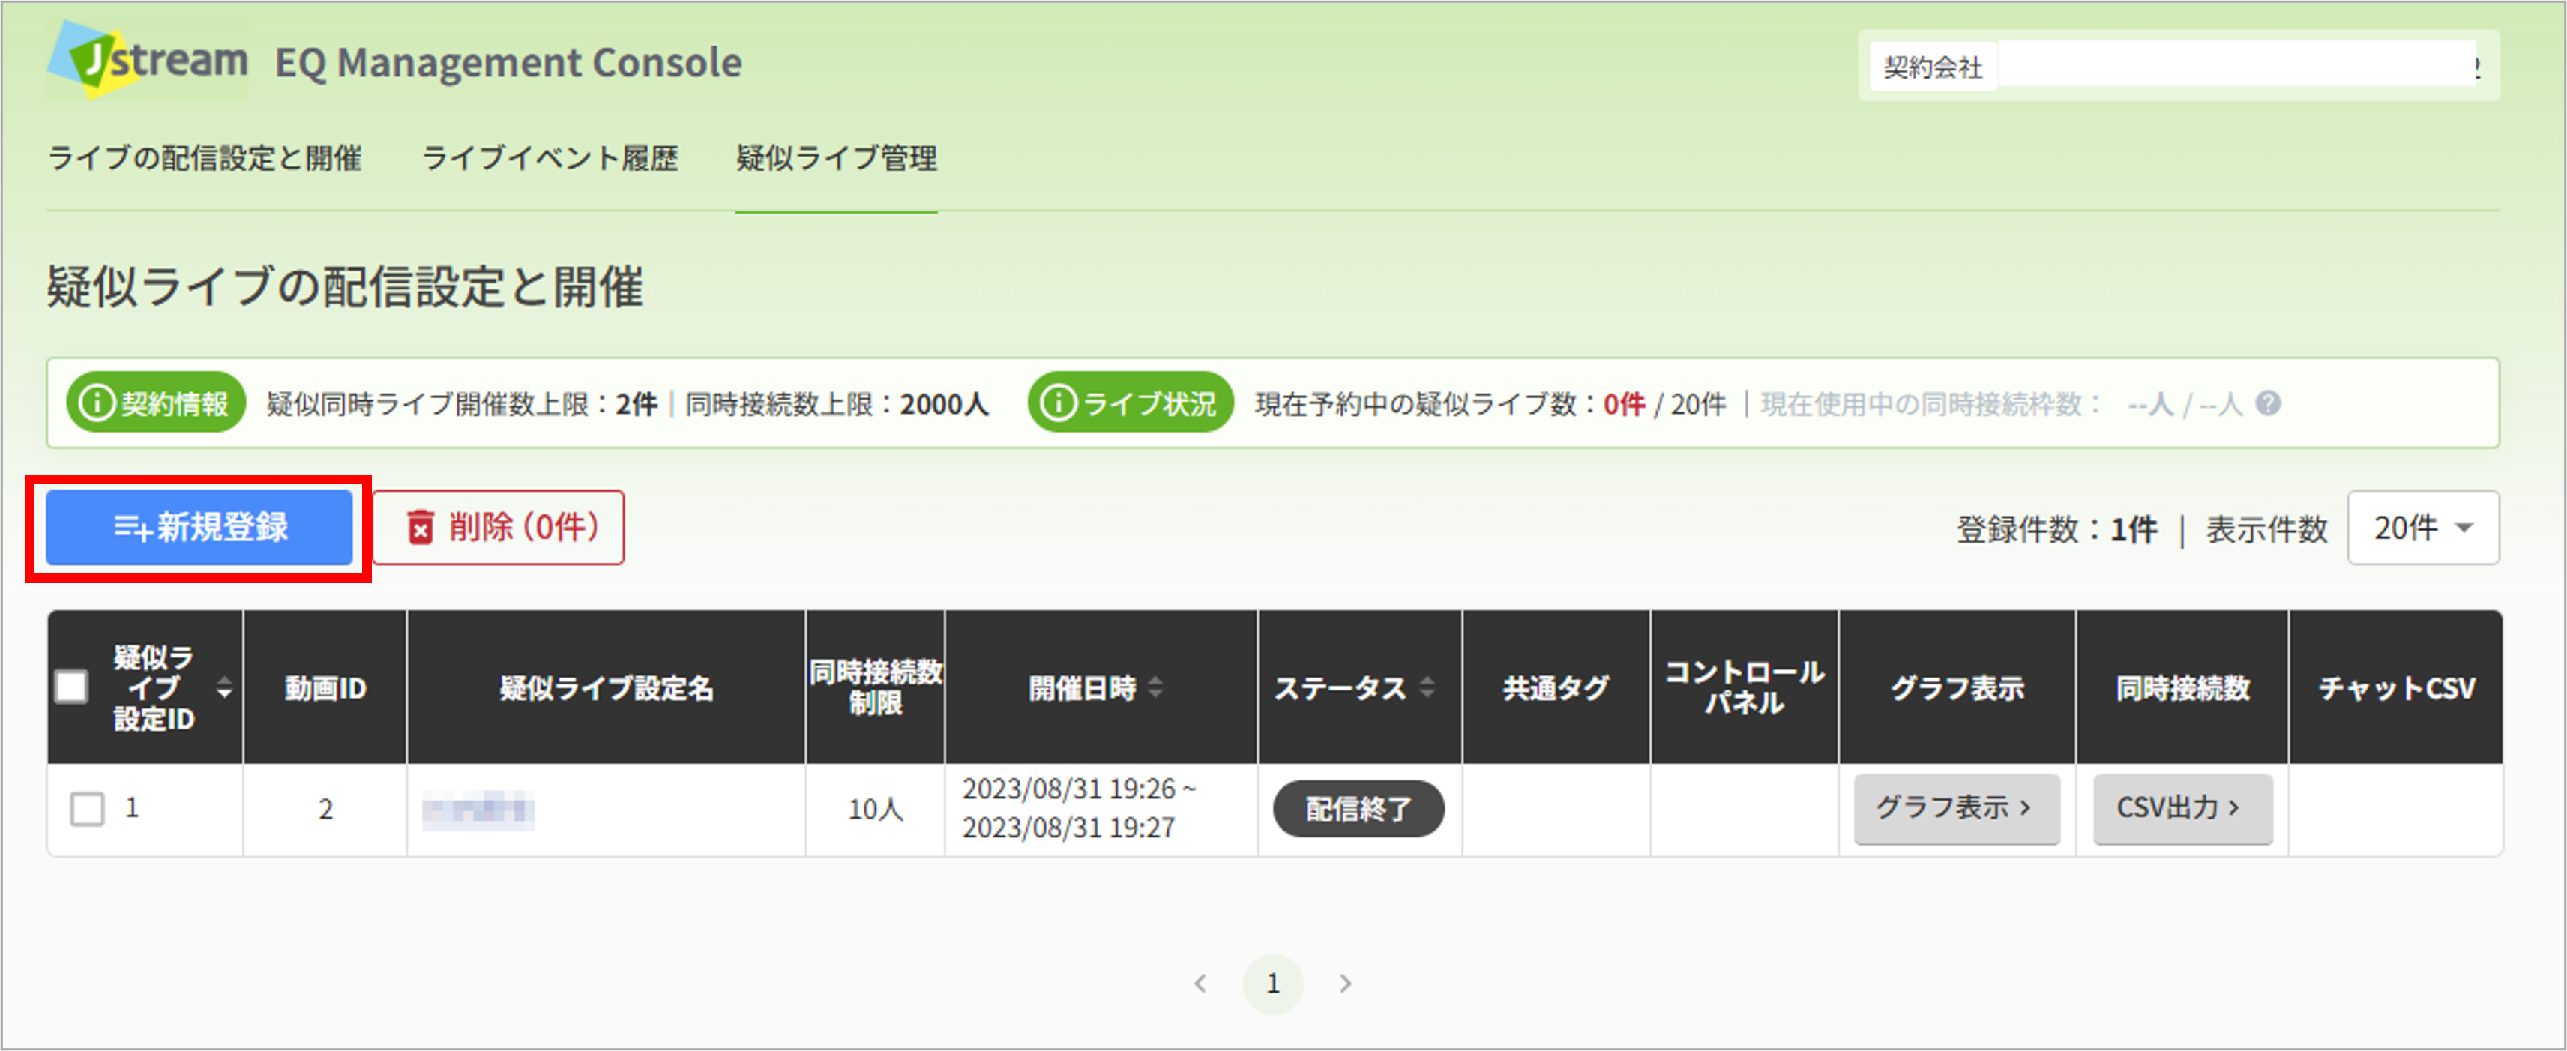Click 疑似同時ライブ開催数上限：2件 text
Image resolution: width=2567 pixels, height=1051 pixels.
click(x=463, y=403)
